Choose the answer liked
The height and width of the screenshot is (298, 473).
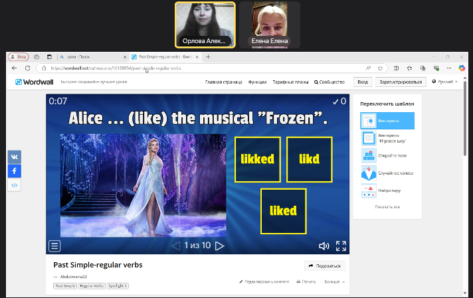pyautogui.click(x=283, y=211)
